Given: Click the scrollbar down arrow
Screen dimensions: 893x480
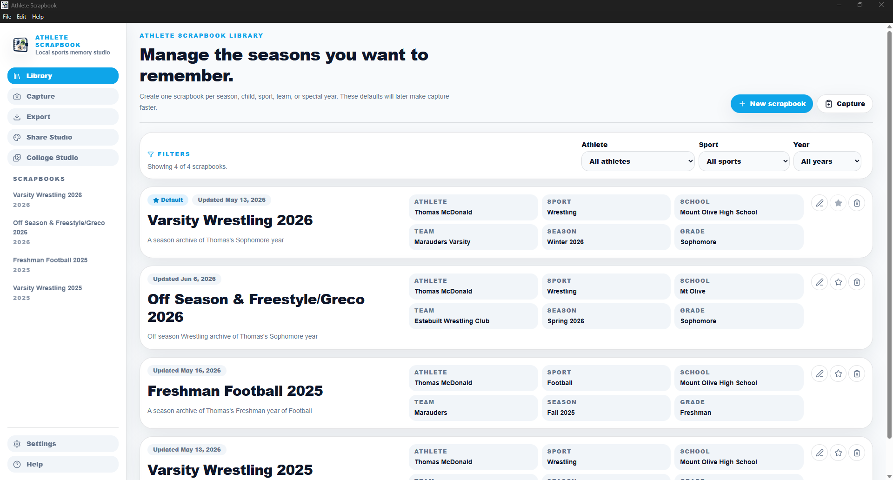Looking at the screenshot, I should [x=889, y=476].
